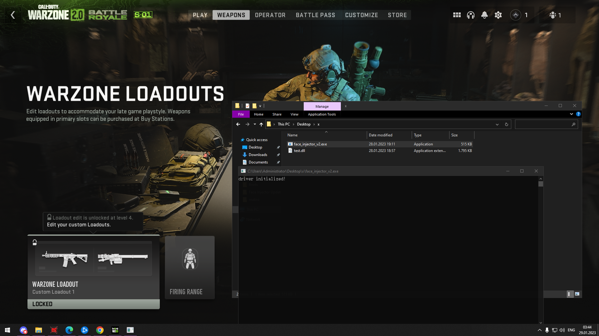The width and height of the screenshot is (599, 336).
Task: Open Google Chrome from taskbar
Action: click(x=100, y=330)
